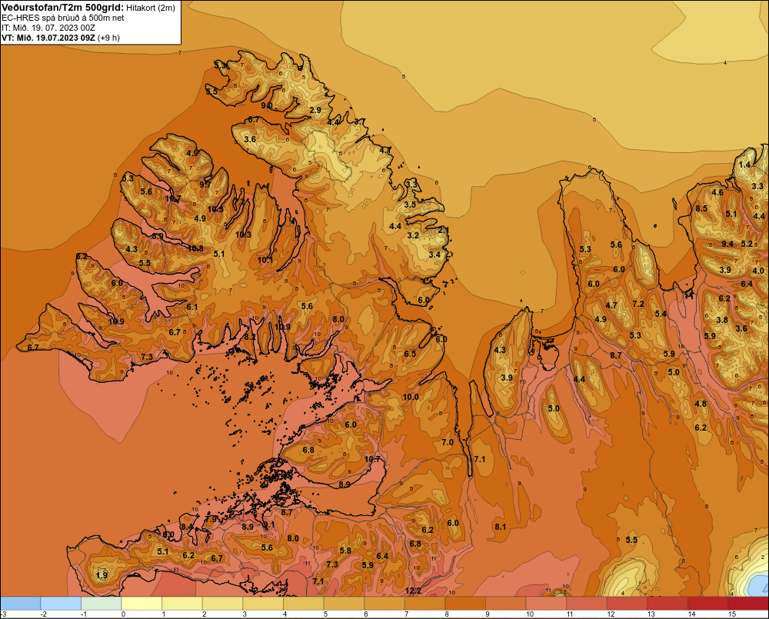This screenshot has width=769, height=619.
Task: Pick the legend swatch between 4 and 5
Action: [x=304, y=604]
